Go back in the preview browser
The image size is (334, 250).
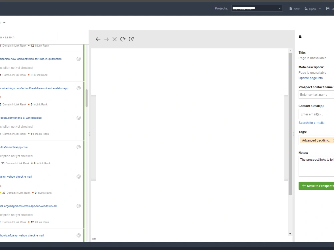click(x=98, y=39)
